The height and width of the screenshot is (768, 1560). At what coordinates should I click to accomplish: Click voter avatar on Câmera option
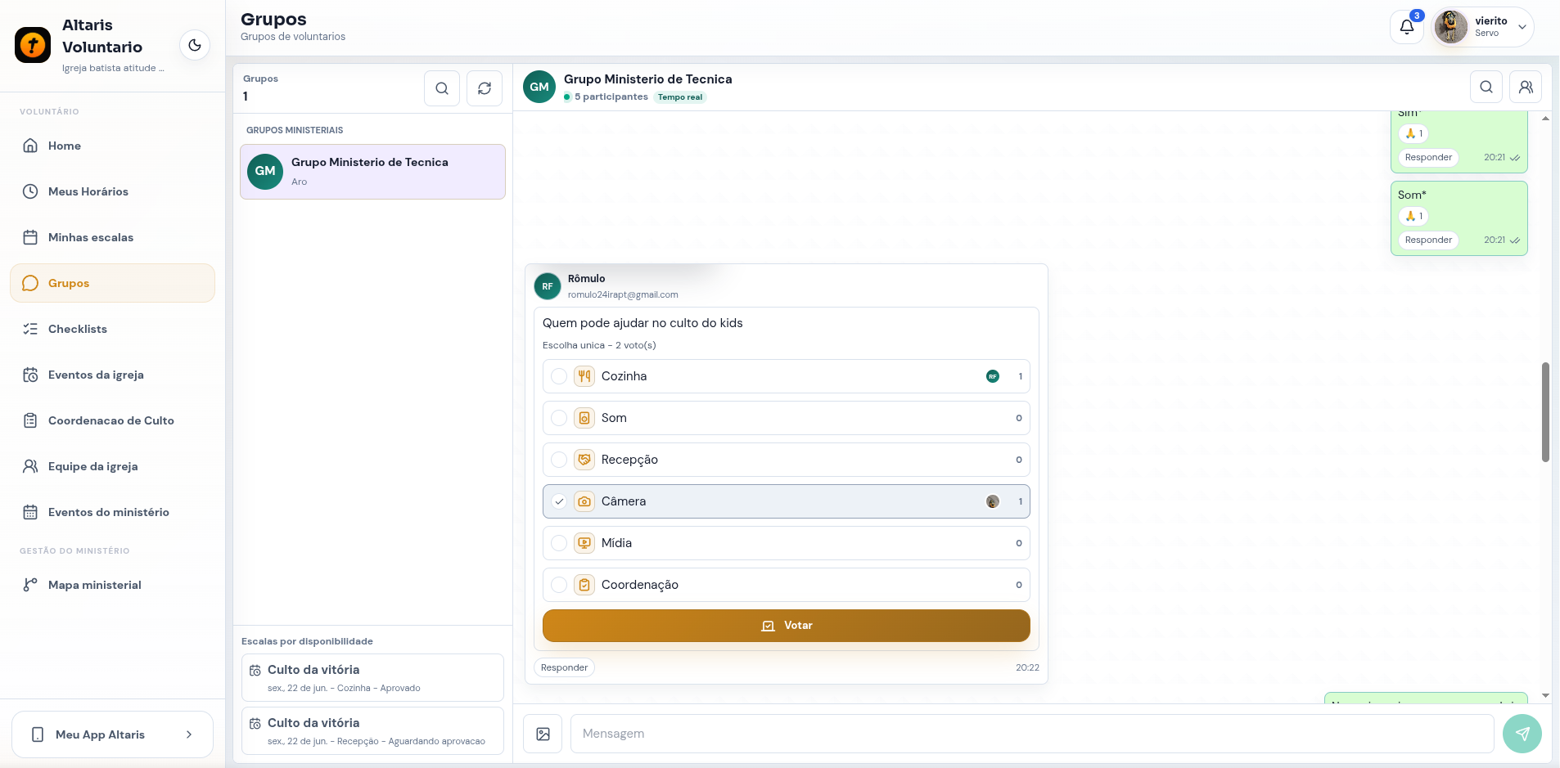[x=993, y=501]
